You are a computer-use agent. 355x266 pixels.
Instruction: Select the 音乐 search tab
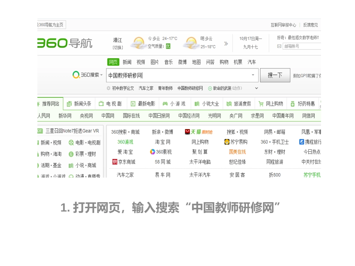click(169, 62)
